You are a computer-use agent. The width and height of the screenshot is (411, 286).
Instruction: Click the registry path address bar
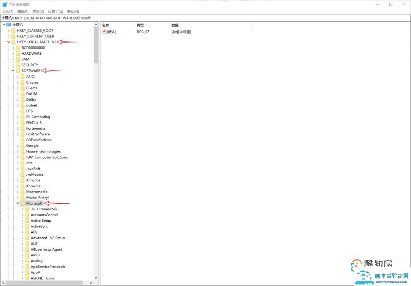(152, 18)
